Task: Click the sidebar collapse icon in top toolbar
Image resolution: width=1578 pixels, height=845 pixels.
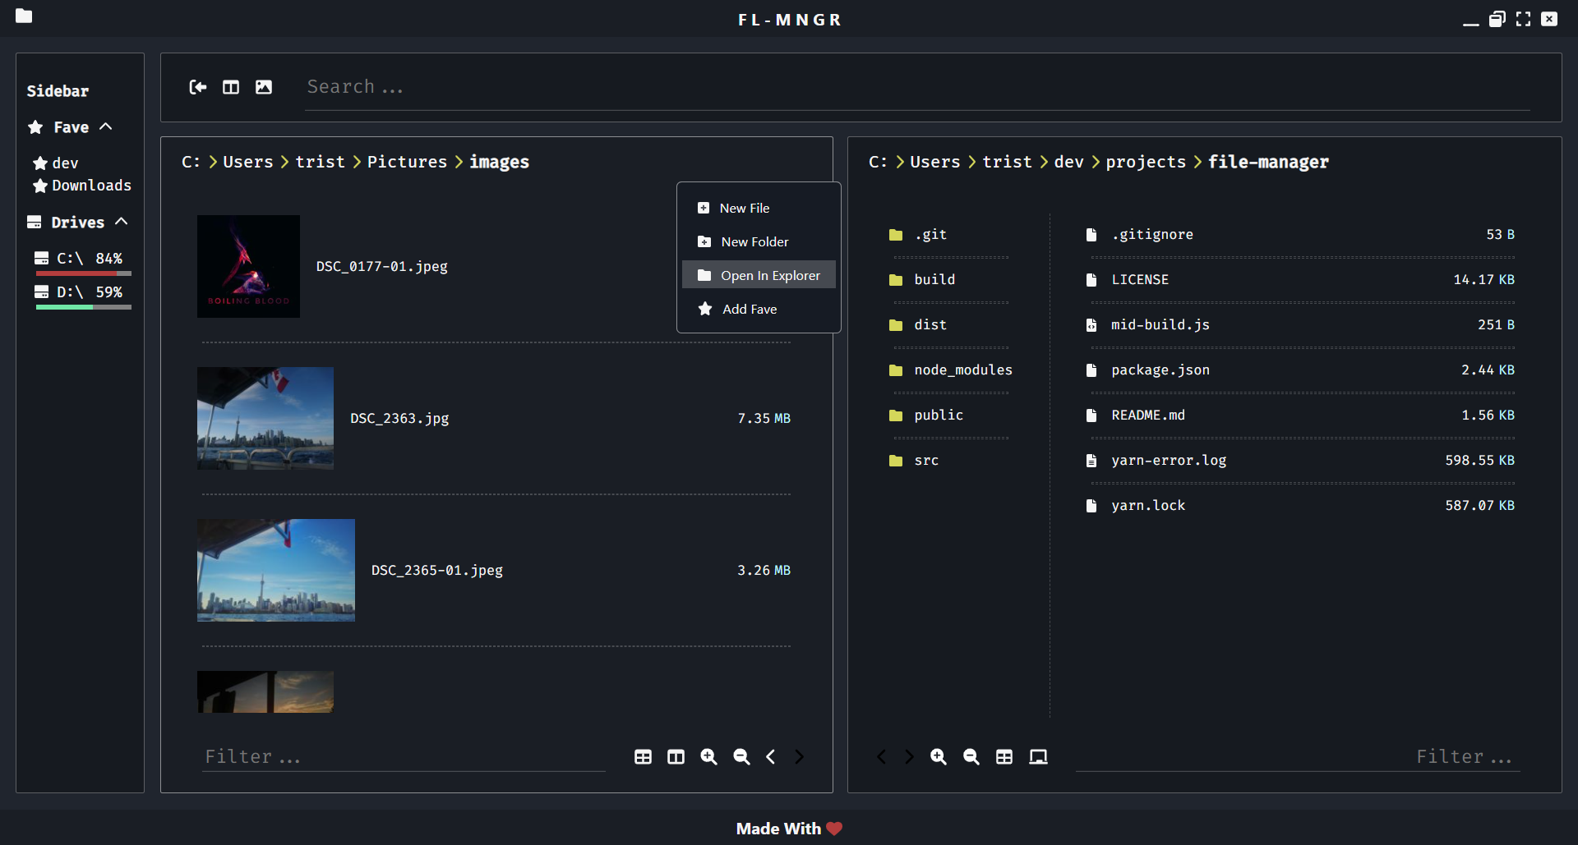Action: tap(198, 87)
